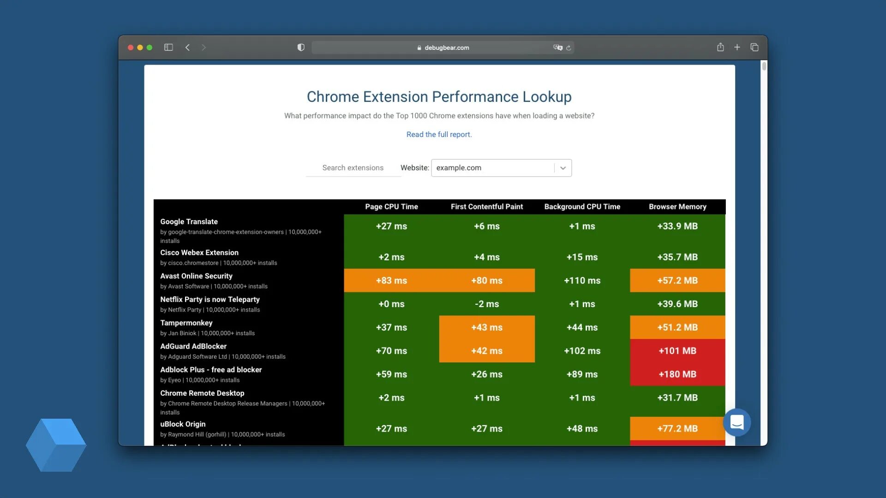The width and height of the screenshot is (886, 498).
Task: Show tab overview icon
Action: [x=754, y=47]
